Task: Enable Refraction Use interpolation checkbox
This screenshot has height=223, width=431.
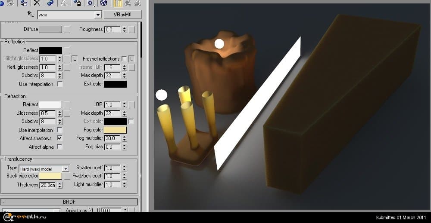Action: [x=59, y=130]
